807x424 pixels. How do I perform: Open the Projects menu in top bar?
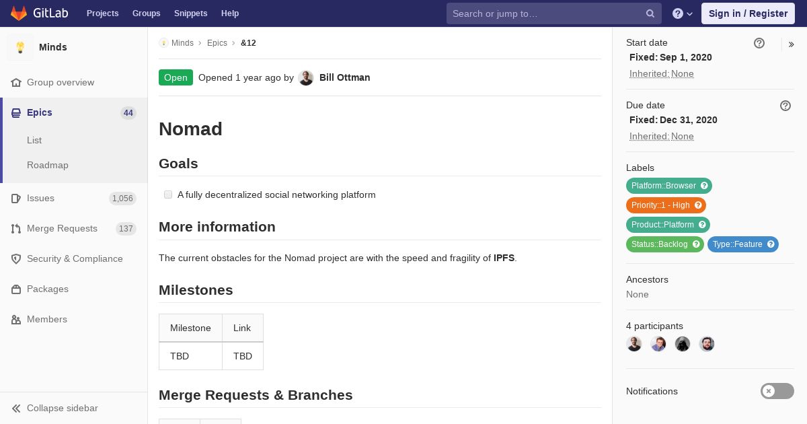102,13
